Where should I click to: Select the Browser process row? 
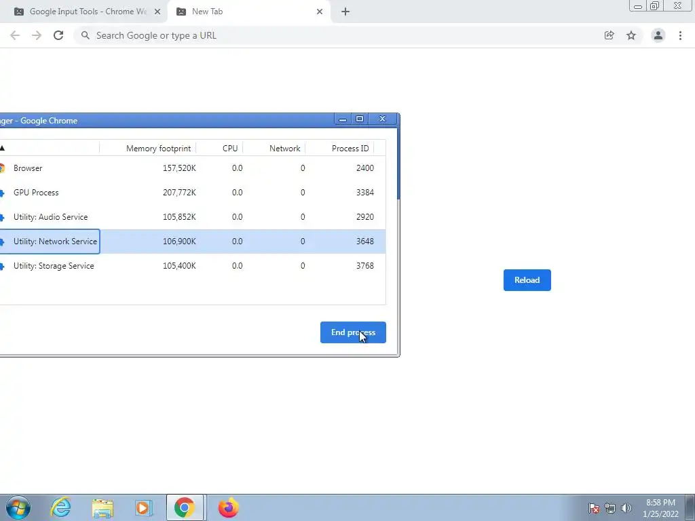point(192,168)
